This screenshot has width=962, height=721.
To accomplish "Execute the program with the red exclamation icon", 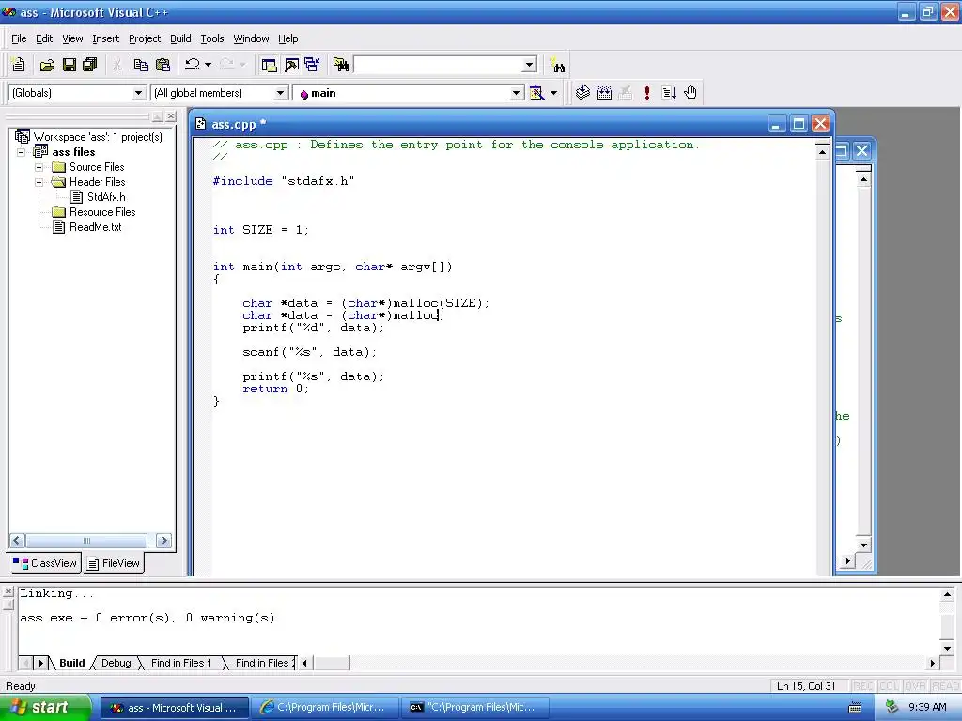I will [x=646, y=93].
